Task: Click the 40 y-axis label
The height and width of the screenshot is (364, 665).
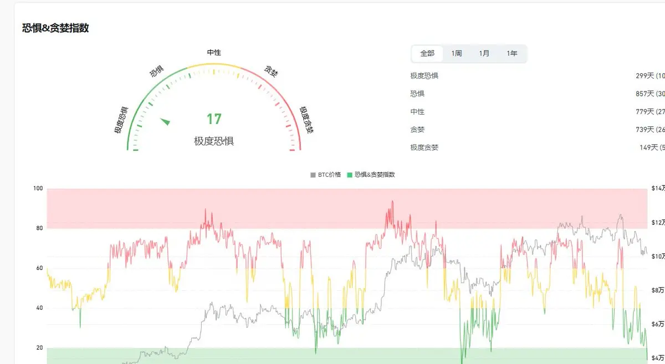Action: point(39,308)
